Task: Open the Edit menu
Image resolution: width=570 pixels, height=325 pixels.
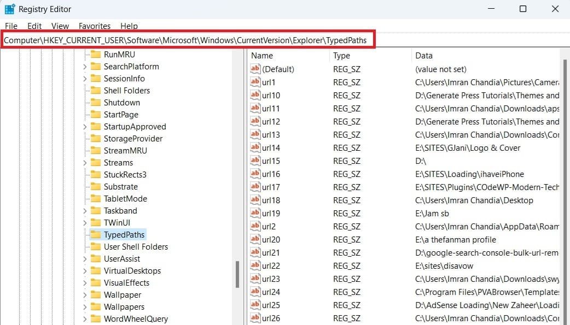Action: [x=34, y=26]
